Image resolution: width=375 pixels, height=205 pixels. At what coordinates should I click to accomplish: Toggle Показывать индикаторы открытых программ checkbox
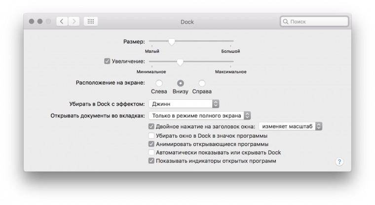pos(151,161)
